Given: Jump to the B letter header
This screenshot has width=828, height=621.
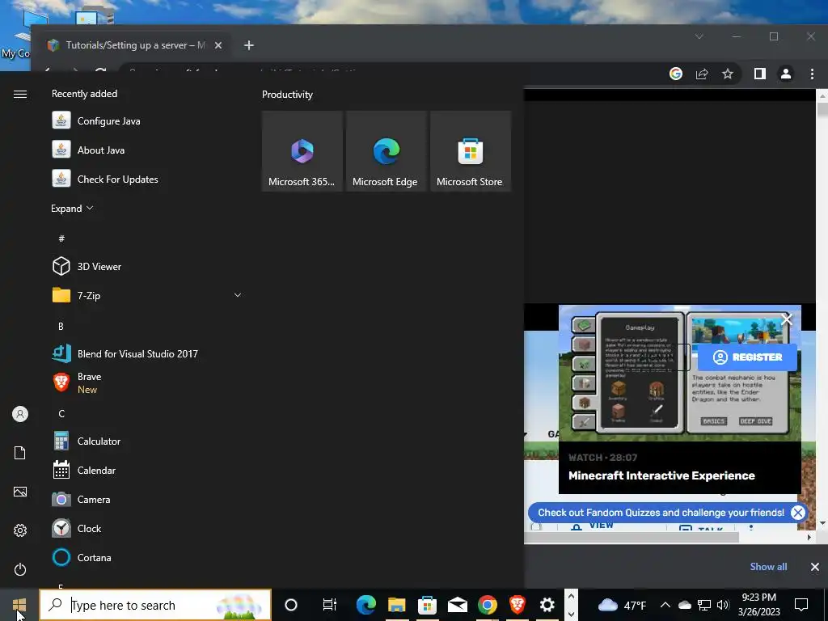Looking at the screenshot, I should click(61, 327).
